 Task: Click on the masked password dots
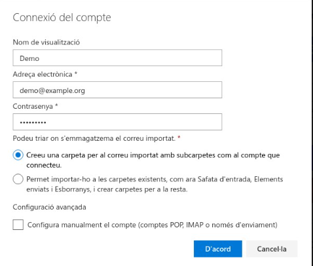33,123
